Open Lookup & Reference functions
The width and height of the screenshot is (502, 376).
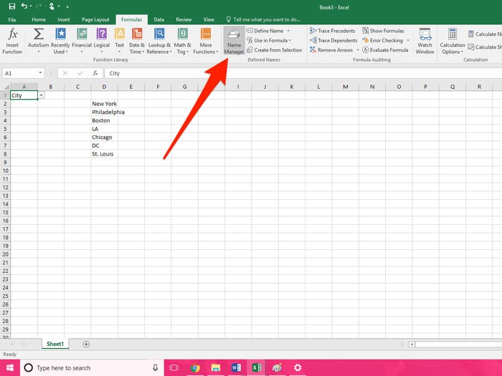(158, 40)
